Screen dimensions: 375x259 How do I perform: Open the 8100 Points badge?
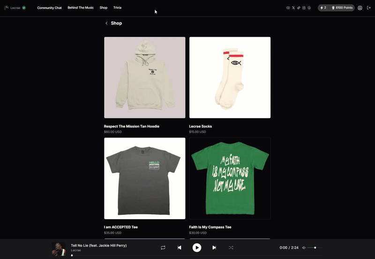pyautogui.click(x=342, y=8)
